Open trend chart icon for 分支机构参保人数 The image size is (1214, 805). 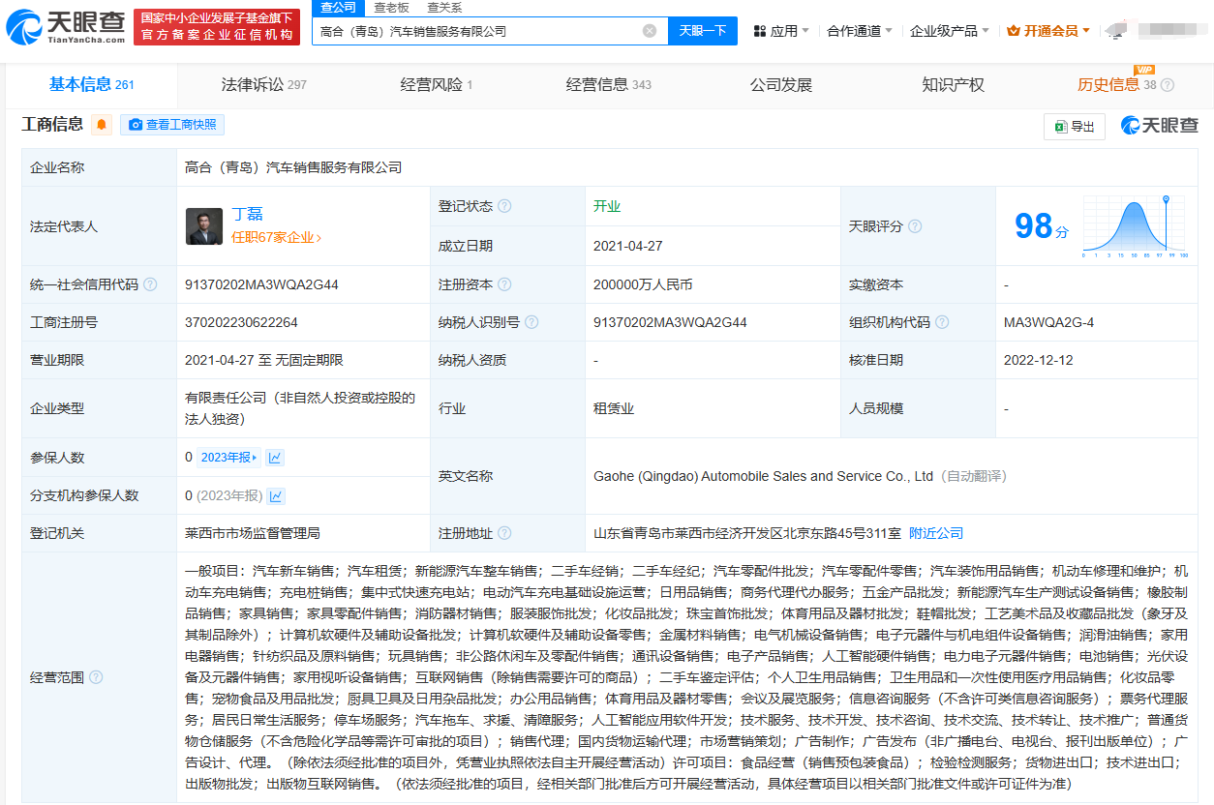coord(277,495)
